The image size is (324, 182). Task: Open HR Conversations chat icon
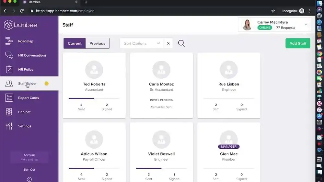[x=9, y=55]
